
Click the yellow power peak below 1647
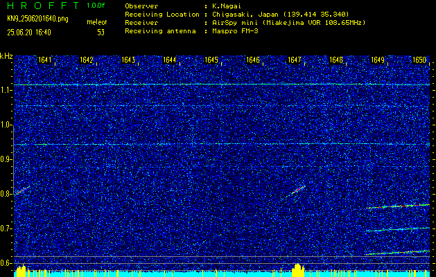coord(298,270)
